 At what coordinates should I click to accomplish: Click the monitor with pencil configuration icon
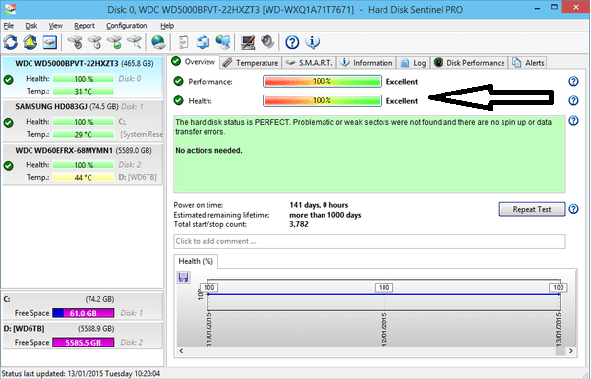tap(248, 42)
